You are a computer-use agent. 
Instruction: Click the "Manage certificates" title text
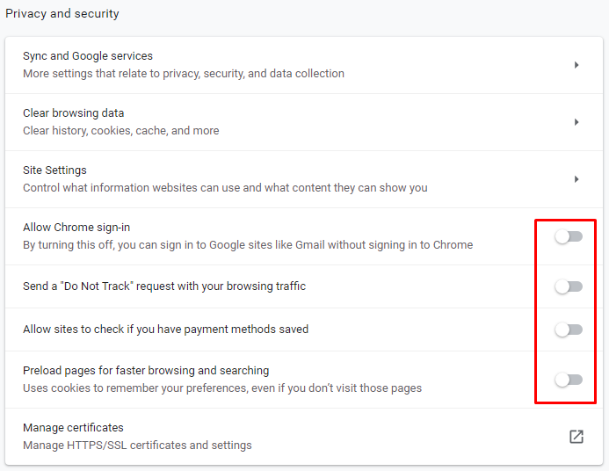[74, 428]
